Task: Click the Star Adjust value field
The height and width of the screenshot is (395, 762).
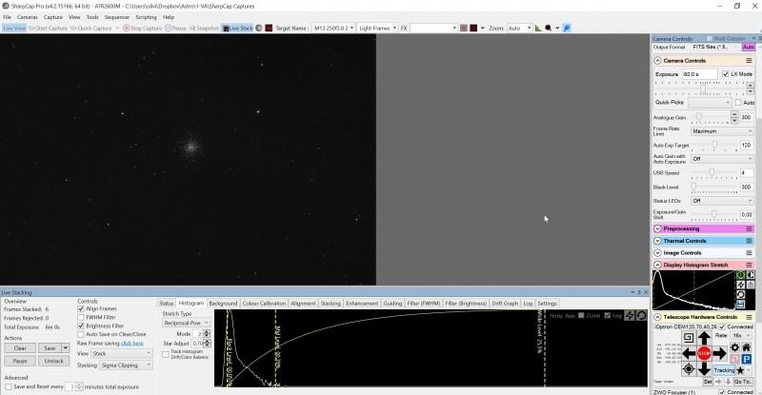Action: pos(197,344)
